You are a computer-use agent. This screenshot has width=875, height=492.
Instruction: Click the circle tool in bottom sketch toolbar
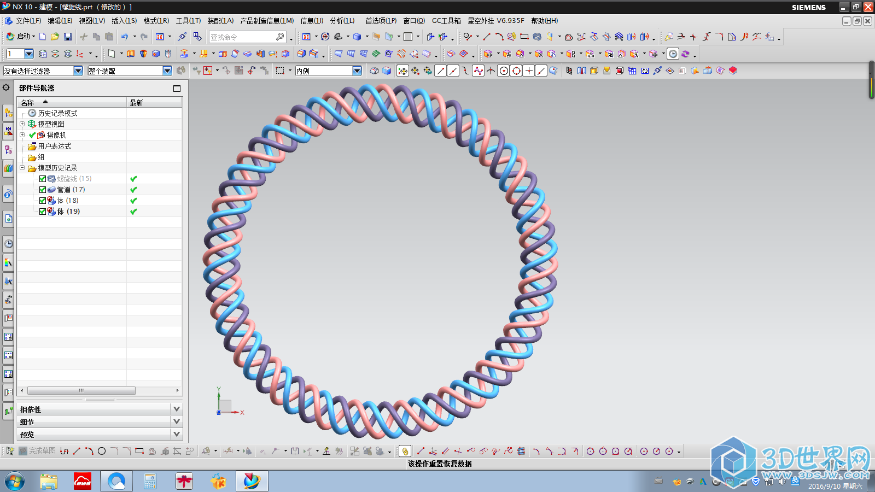click(x=102, y=451)
